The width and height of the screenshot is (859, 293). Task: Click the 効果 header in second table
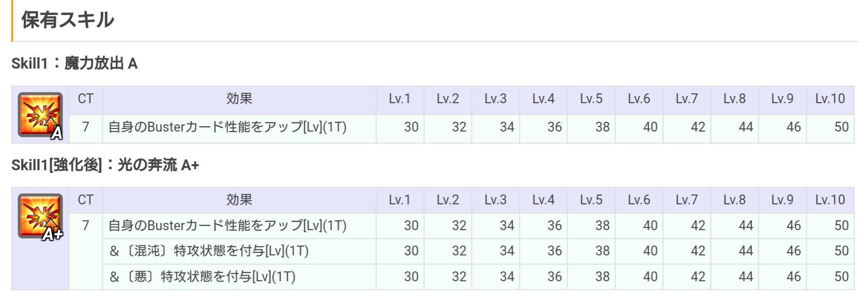click(x=239, y=200)
